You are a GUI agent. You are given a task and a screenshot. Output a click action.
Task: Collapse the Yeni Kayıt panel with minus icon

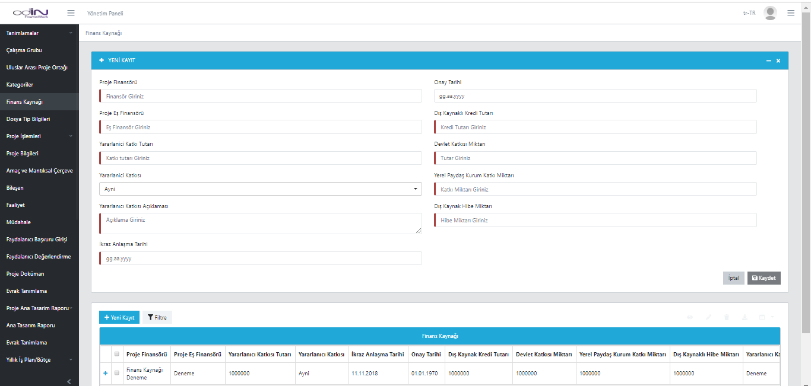[x=769, y=61]
